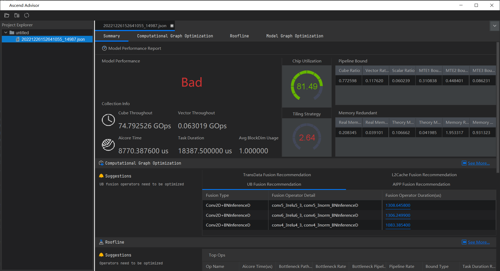Click the open project folder toolbar icon
The image size is (500, 271).
tap(17, 15)
